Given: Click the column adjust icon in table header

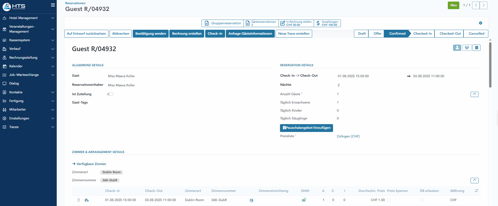Looking at the screenshot, I should [x=476, y=191].
